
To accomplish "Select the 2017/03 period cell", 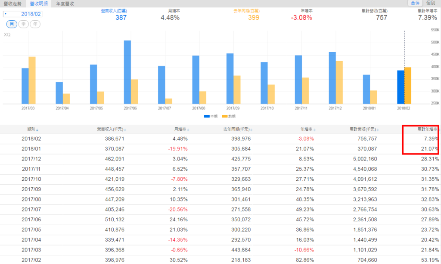I will point(31,250).
